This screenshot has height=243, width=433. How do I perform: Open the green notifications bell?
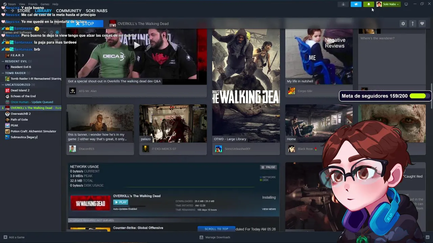[368, 4]
